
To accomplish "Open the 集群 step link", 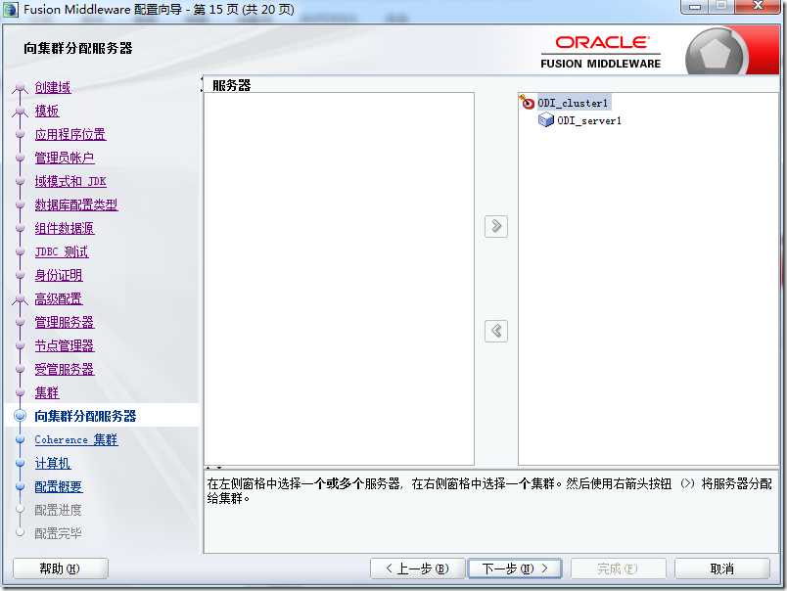I will (x=47, y=392).
